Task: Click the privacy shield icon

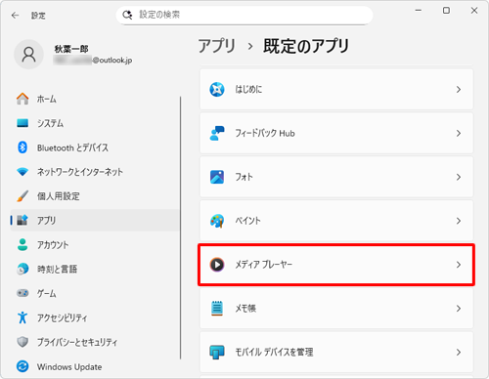Action: click(22, 342)
